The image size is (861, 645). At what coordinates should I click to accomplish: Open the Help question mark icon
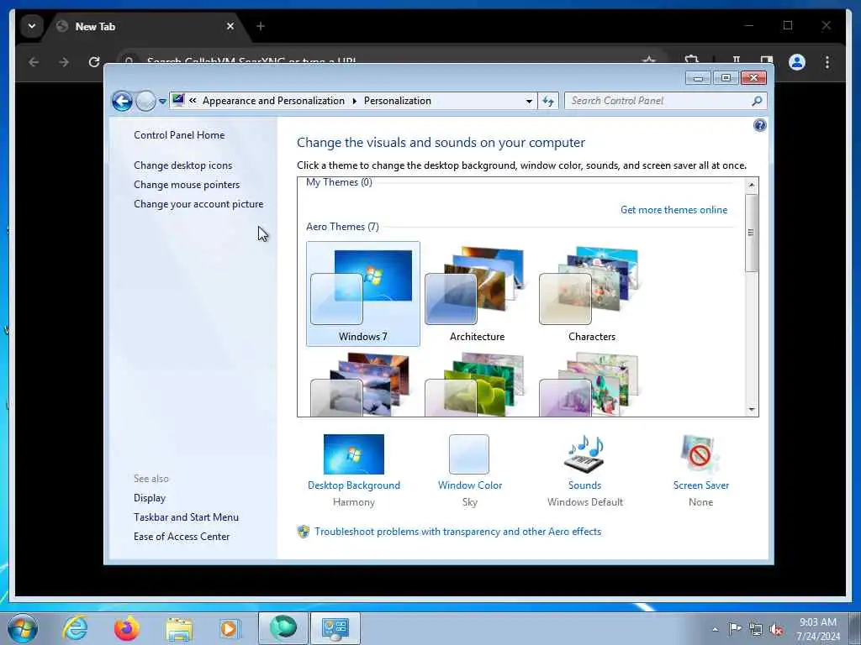coord(759,126)
